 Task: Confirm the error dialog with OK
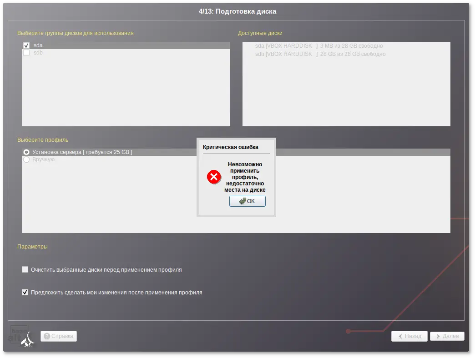(247, 201)
